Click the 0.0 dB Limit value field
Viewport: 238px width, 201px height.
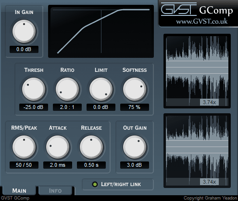coord(101,107)
